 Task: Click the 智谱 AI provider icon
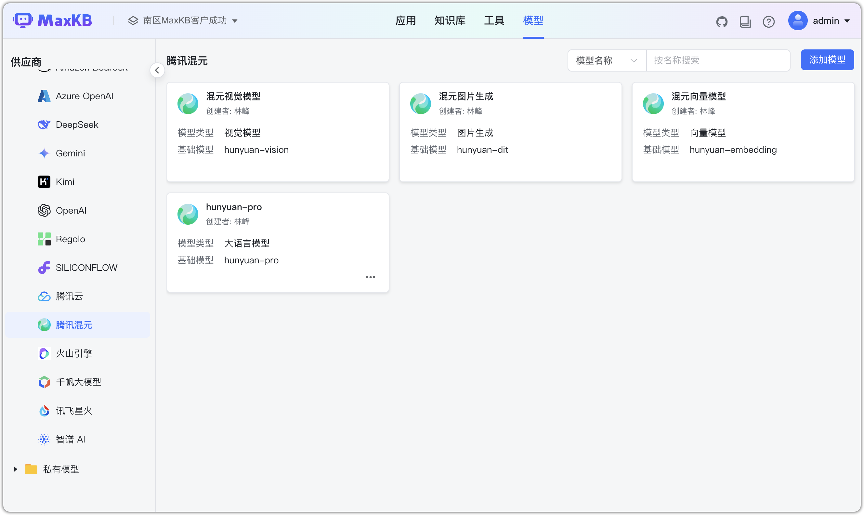pos(44,439)
